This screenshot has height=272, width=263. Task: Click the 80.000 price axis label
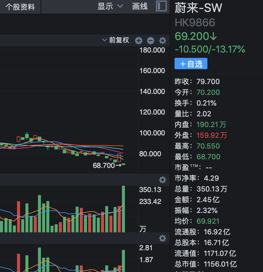150,154
